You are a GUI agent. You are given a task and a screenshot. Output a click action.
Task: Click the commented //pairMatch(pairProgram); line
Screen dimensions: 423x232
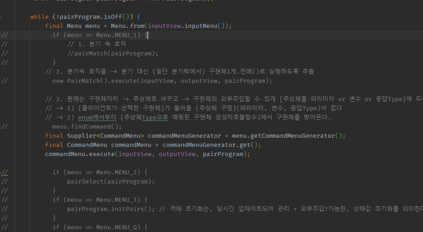pyautogui.click(x=113, y=53)
